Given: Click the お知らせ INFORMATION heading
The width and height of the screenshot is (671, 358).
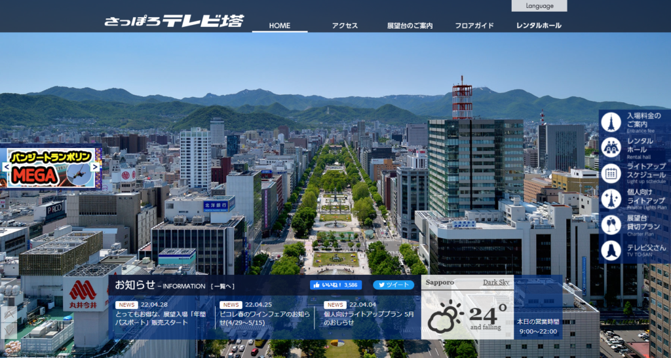Looking at the screenshot, I should (160, 285).
